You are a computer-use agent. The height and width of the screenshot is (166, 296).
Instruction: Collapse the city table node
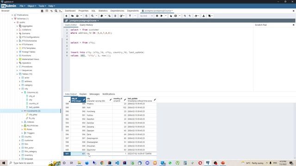click(19, 89)
